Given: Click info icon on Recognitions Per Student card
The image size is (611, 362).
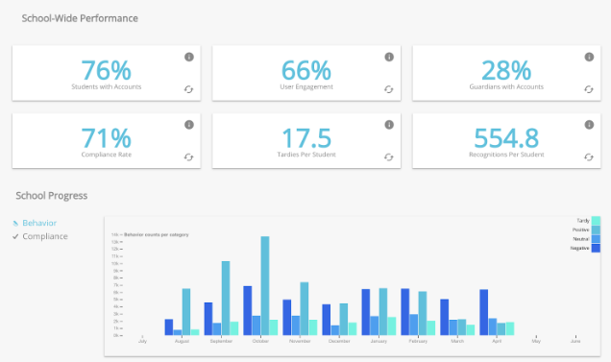Looking at the screenshot, I should [589, 125].
